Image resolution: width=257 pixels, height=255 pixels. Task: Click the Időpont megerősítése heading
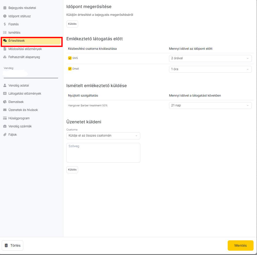click(x=89, y=7)
